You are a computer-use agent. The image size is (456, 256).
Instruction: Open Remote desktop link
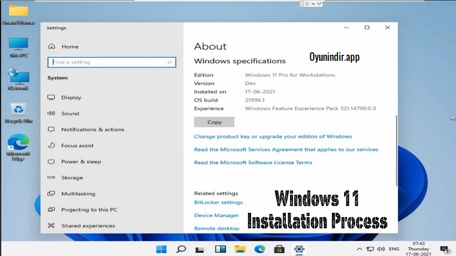click(x=216, y=229)
